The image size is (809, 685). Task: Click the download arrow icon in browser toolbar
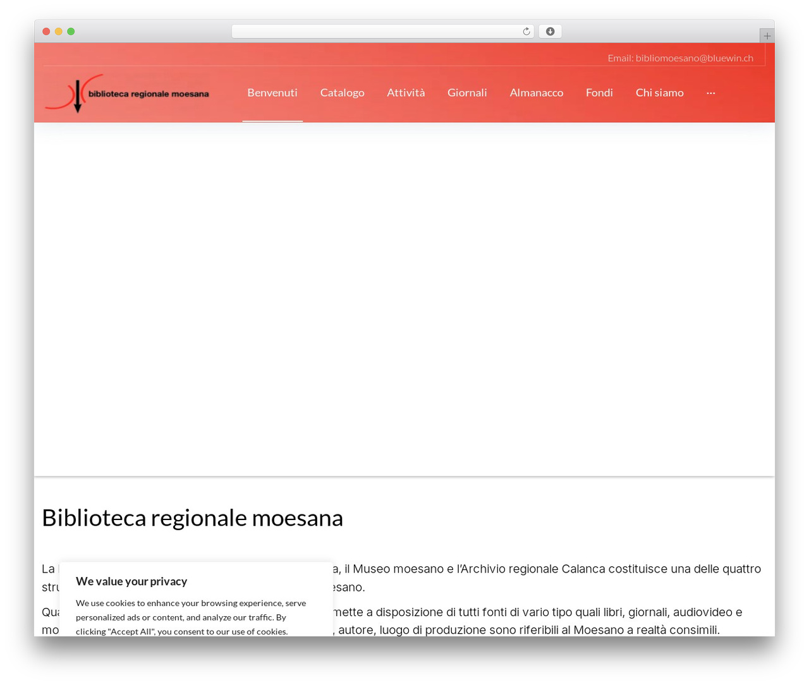(550, 32)
